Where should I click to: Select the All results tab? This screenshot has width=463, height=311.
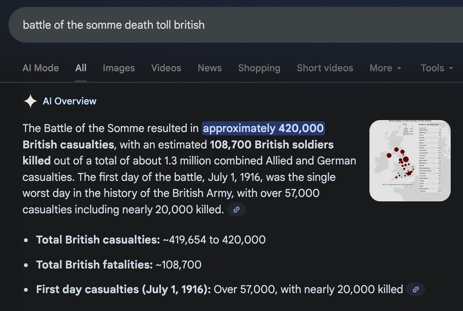point(81,68)
